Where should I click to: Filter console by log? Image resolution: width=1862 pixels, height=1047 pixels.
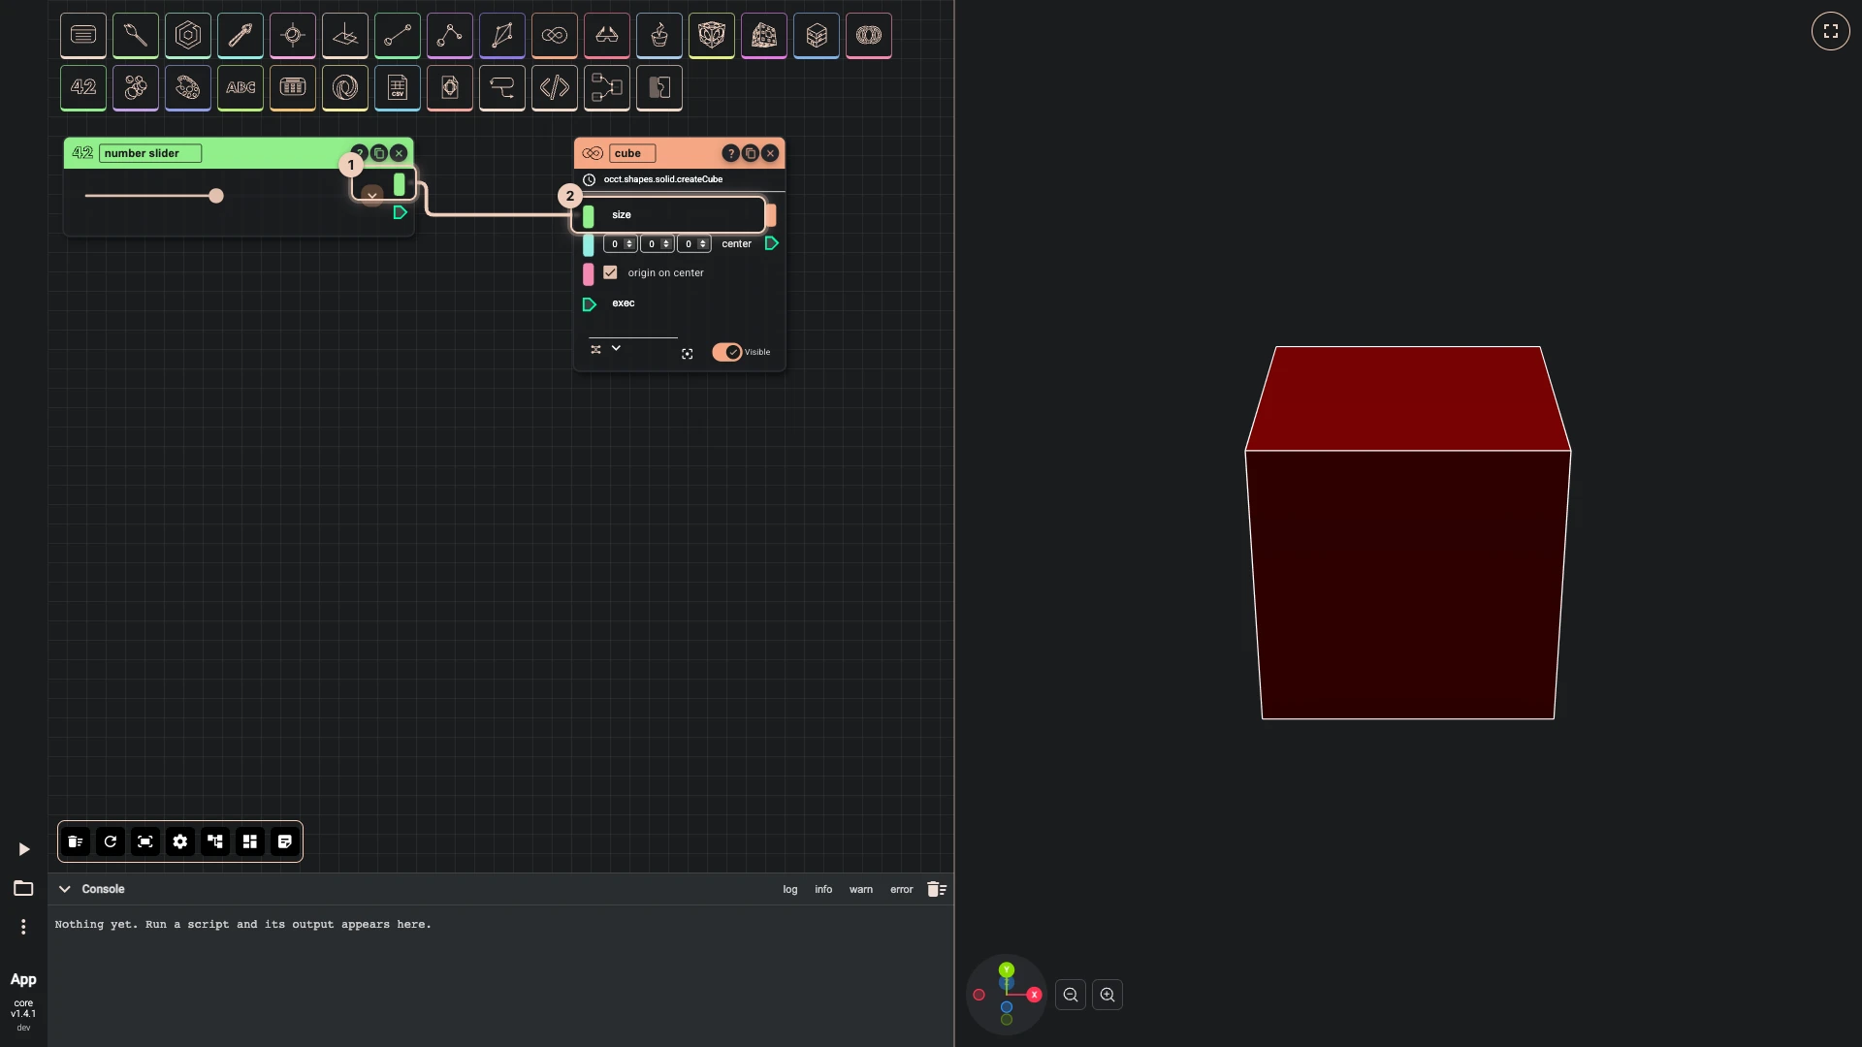pyautogui.click(x=790, y=889)
